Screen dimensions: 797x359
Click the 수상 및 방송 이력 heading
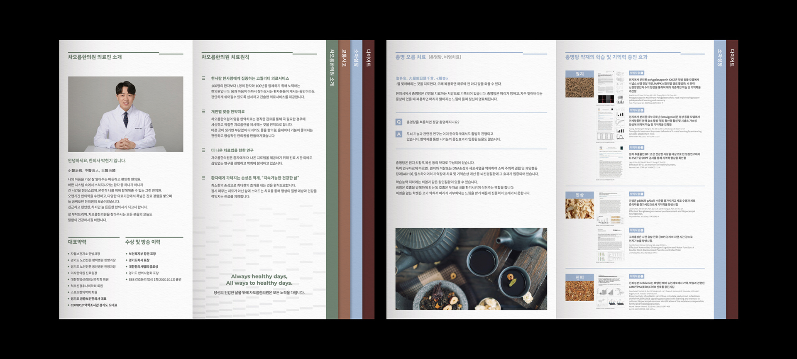(x=143, y=242)
